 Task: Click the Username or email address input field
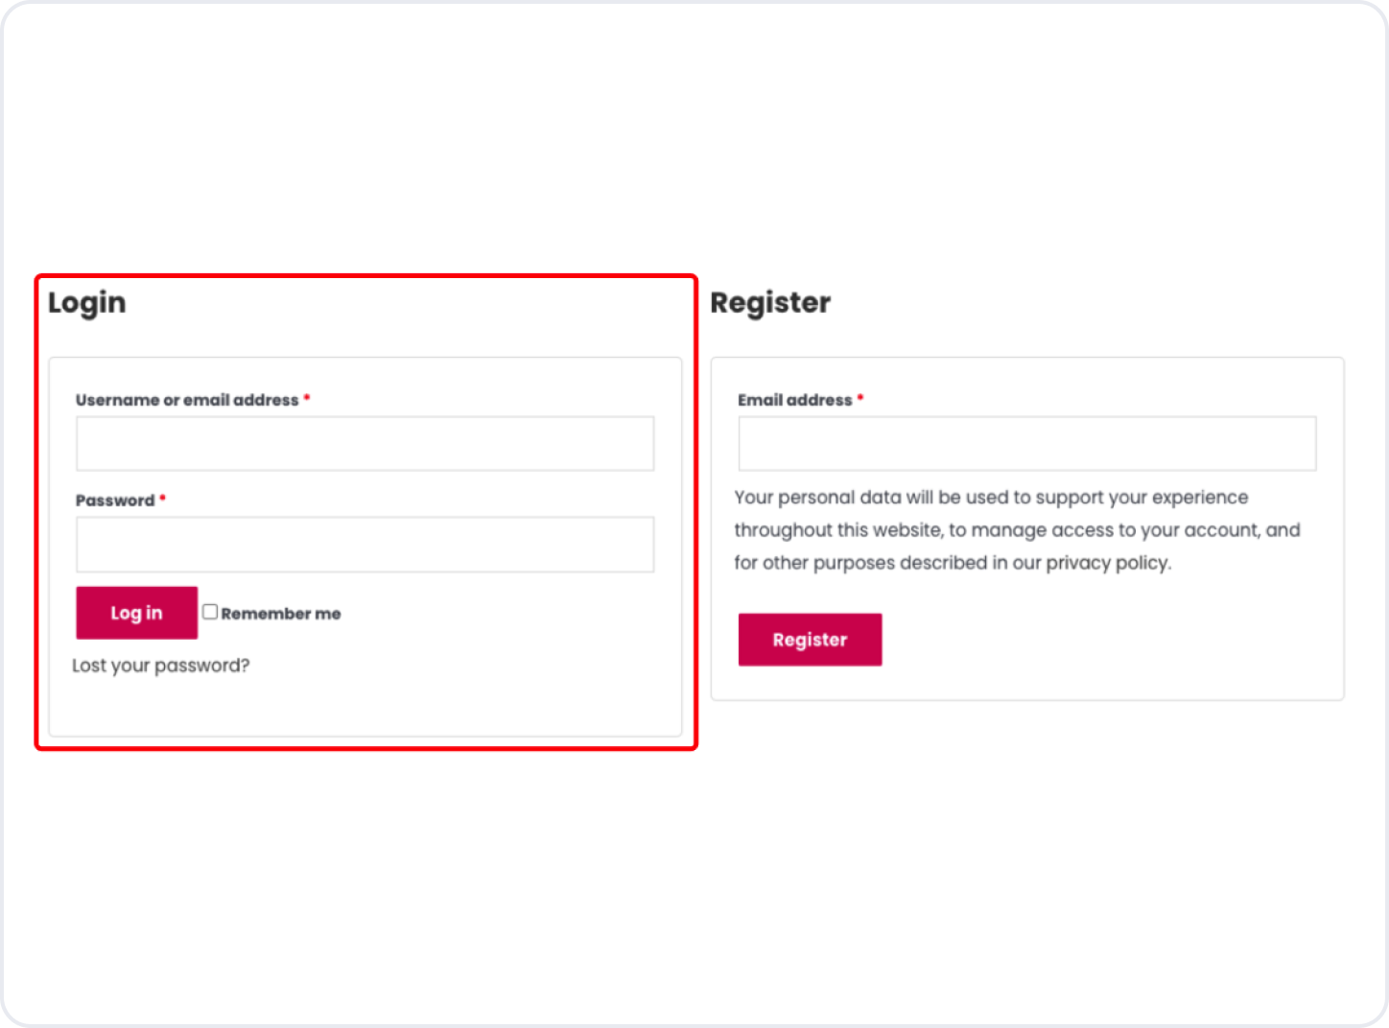[x=365, y=443]
